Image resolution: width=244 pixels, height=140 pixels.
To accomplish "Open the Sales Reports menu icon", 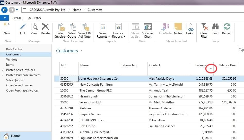I will (x=103, y=27).
